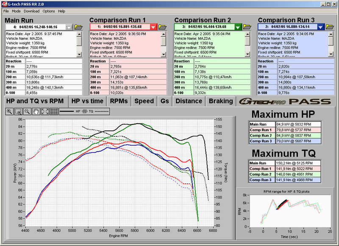Toggle the HP and TQ link button
The height and width of the screenshot is (246, 339).
coord(84,111)
